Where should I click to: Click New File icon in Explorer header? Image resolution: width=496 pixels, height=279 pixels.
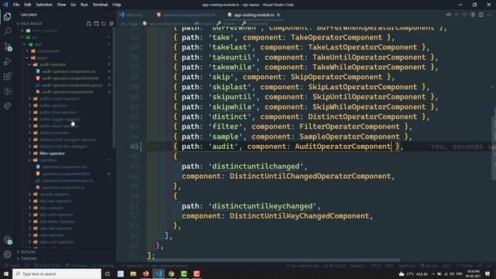(x=89, y=23)
